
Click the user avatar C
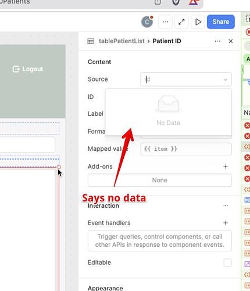pyautogui.click(x=147, y=22)
